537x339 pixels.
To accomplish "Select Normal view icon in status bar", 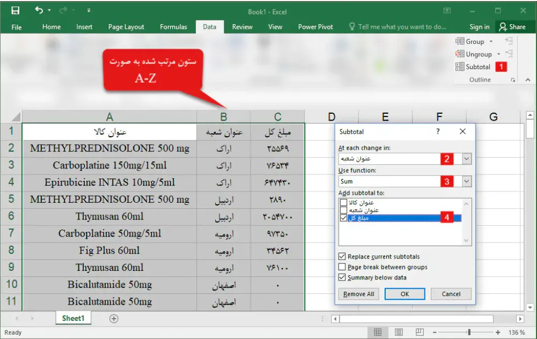I will (378, 332).
